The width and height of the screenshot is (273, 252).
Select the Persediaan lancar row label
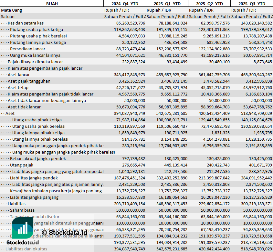tap(28, 49)
